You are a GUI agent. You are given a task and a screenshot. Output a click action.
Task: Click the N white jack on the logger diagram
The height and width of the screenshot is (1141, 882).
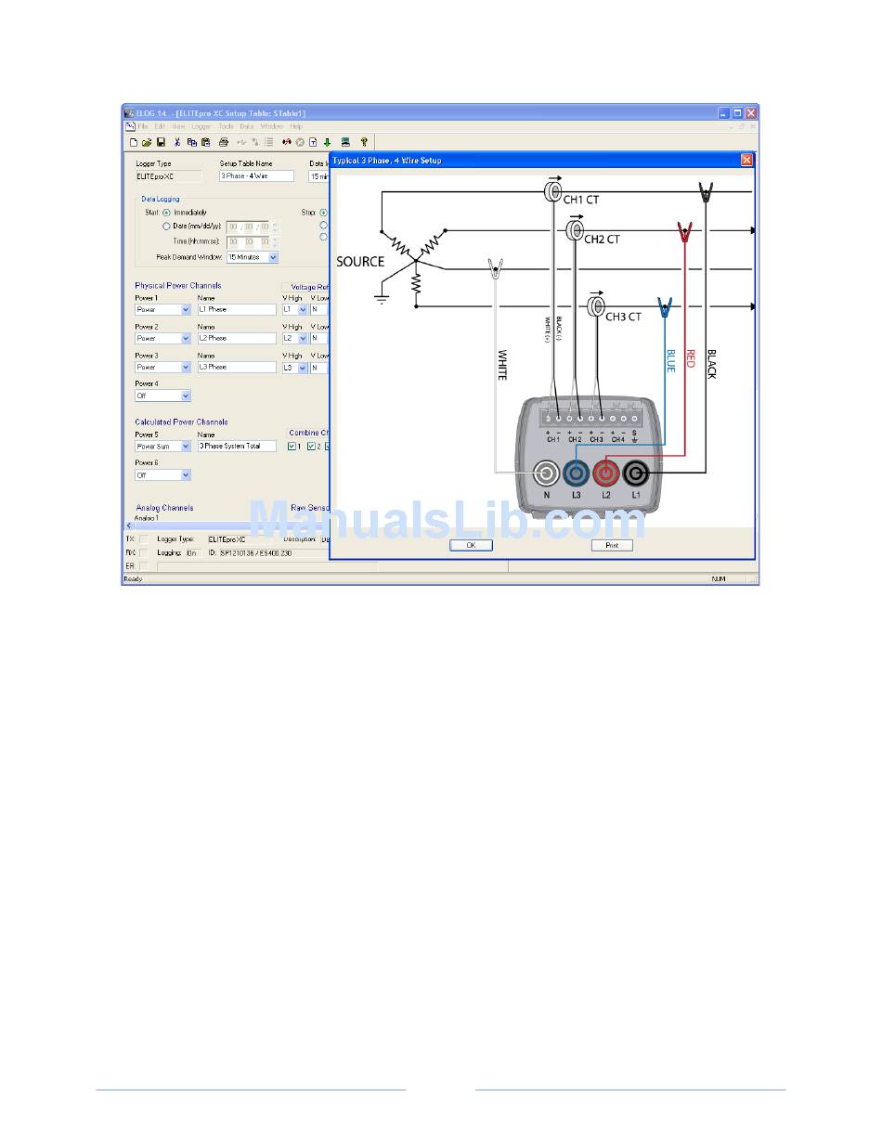click(x=547, y=473)
